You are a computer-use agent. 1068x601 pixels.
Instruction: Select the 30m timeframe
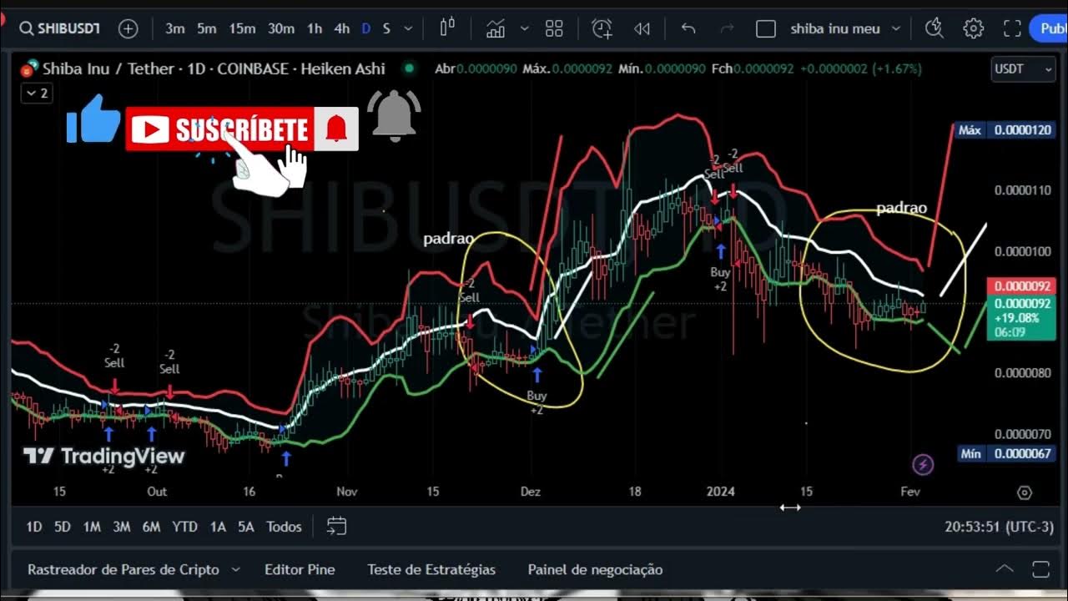281,28
